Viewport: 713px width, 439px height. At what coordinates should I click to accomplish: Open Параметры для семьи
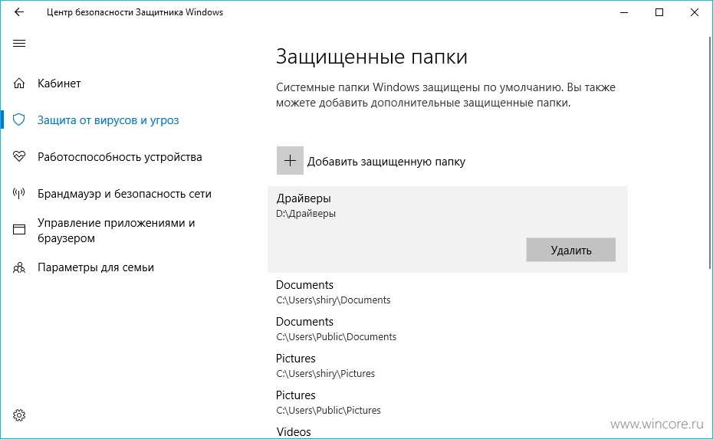click(x=96, y=267)
